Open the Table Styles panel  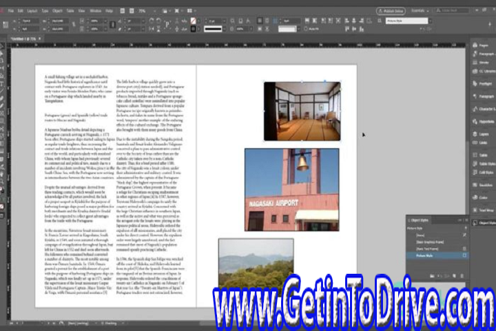point(483,163)
